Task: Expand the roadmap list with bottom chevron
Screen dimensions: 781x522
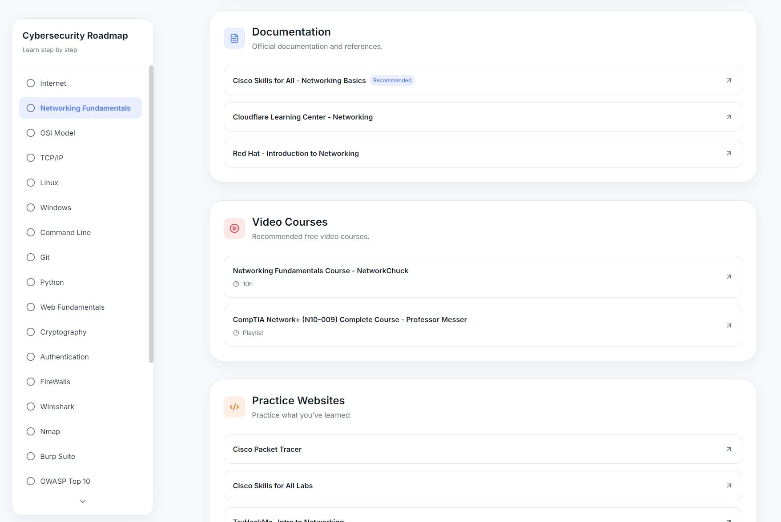Action: tap(83, 502)
